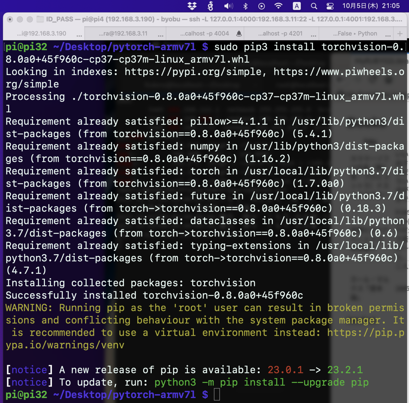409x403 pixels.
Task: Create a new tab with the plus button
Action: point(400,33)
